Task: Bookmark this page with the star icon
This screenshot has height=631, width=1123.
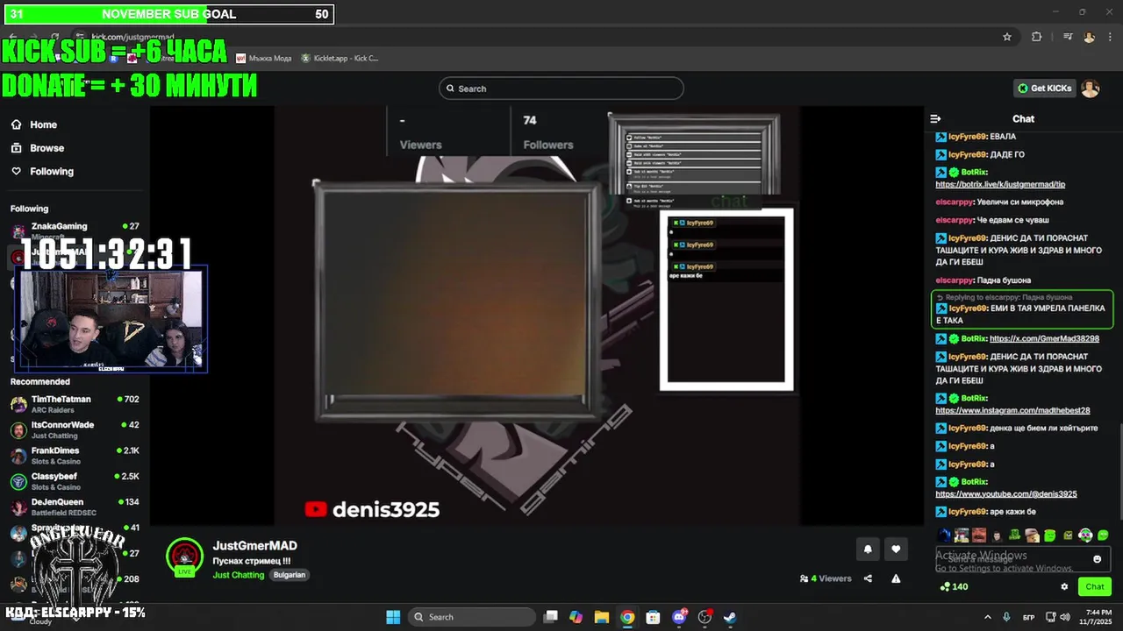Action: point(1007,37)
